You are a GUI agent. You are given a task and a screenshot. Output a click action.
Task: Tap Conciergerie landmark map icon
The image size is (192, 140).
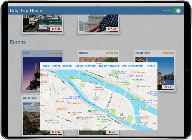click(99, 87)
